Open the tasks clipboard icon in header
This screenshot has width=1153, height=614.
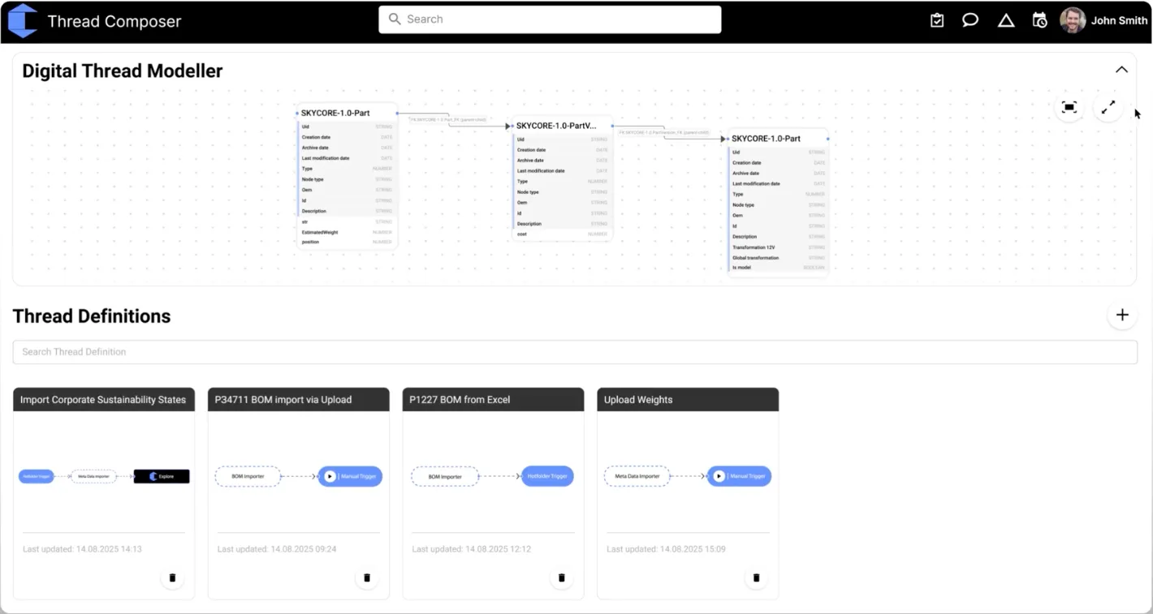click(937, 20)
